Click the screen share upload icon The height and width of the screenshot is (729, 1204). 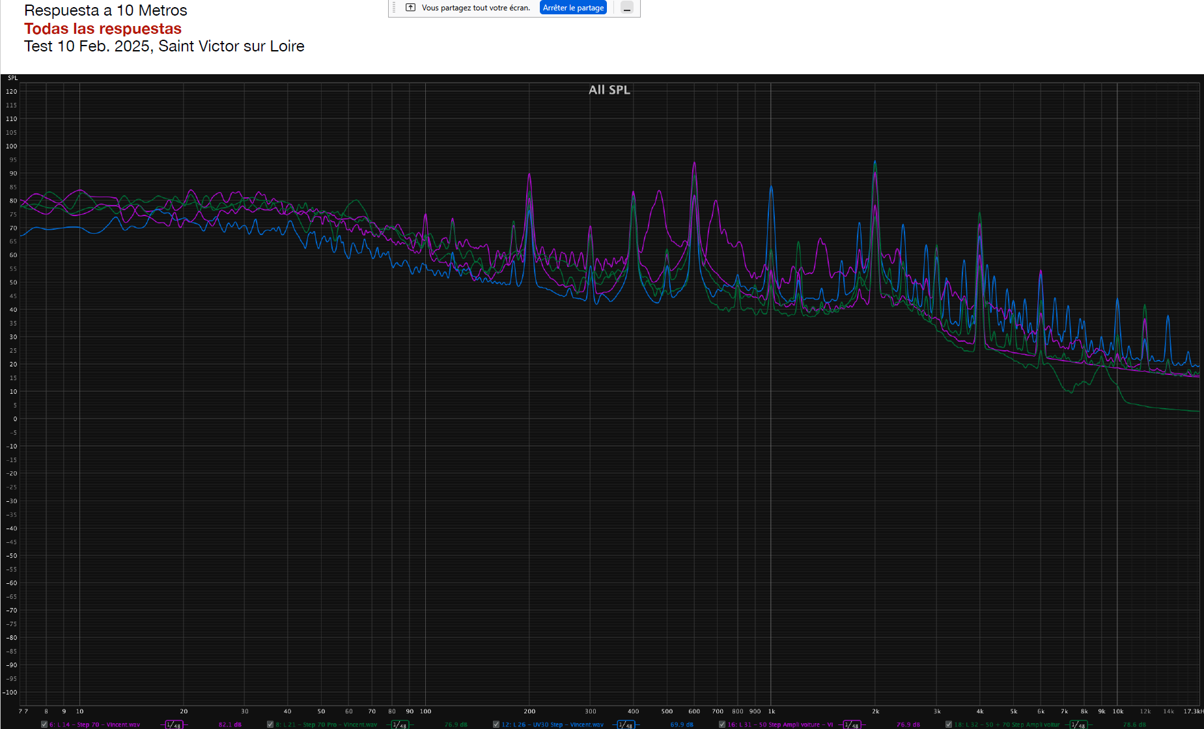coord(410,8)
